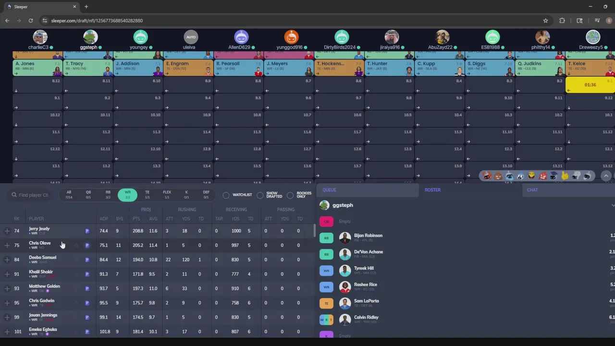Image resolution: width=615 pixels, height=346 pixels.
Task: Click the search magnifier icon
Action: [14, 195]
